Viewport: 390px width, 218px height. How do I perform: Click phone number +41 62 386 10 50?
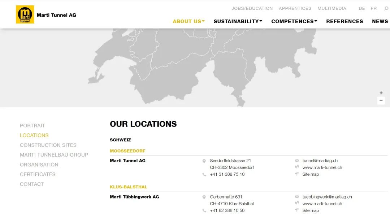coord(227,210)
